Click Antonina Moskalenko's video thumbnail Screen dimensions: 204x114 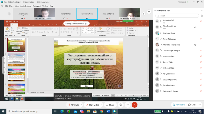pos(130,14)
